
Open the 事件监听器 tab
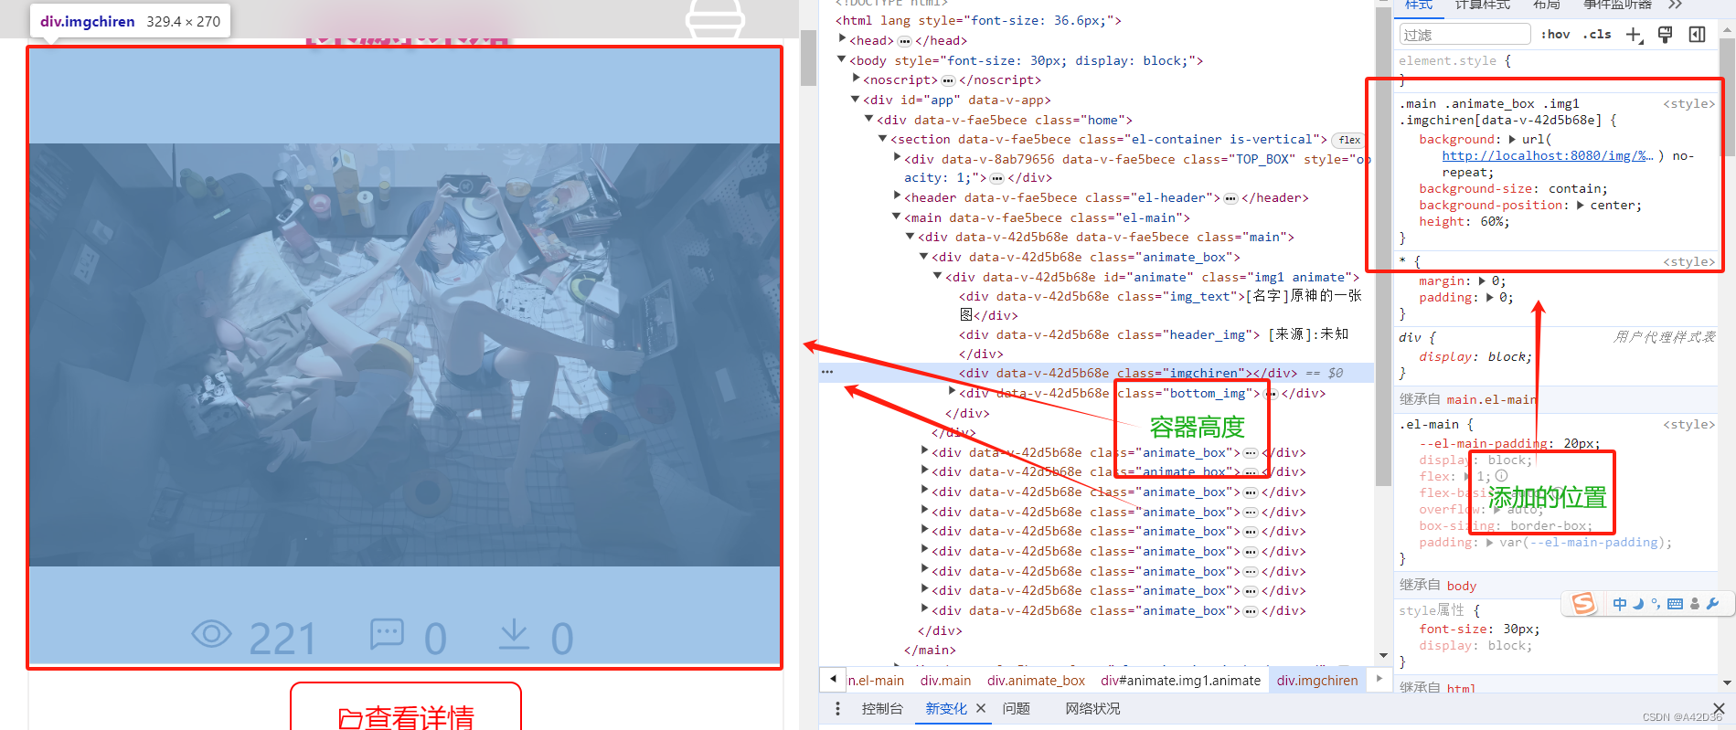[1617, 5]
